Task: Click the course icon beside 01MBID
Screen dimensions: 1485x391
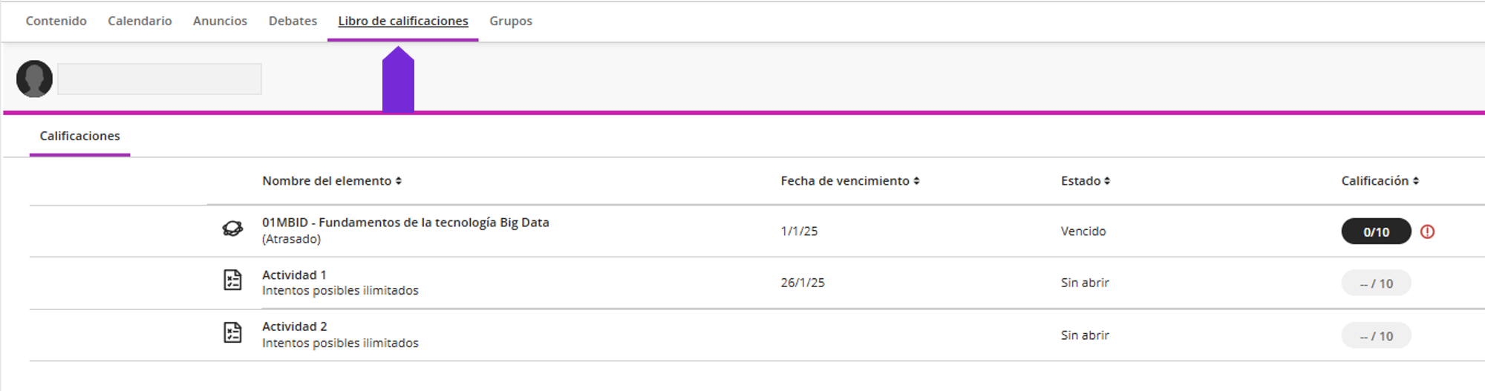Action: (232, 229)
